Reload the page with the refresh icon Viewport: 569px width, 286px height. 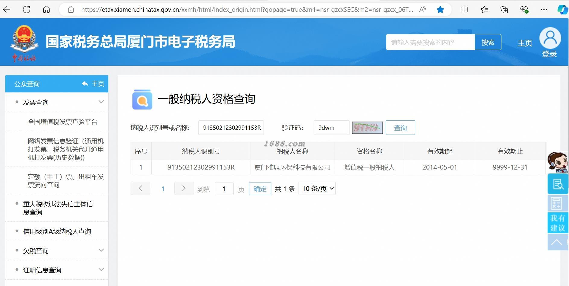pyautogui.click(x=27, y=9)
